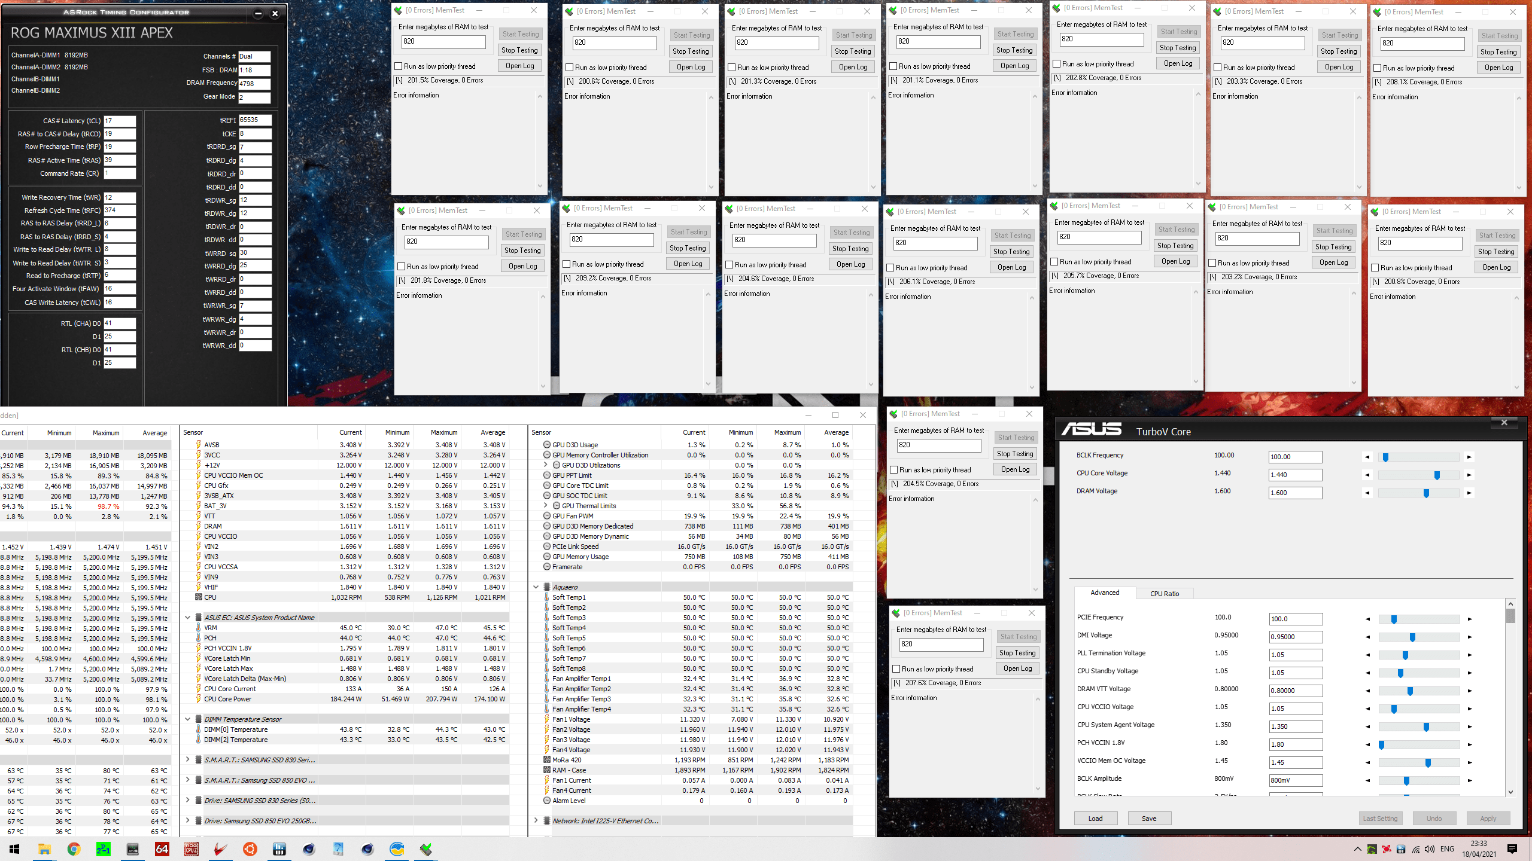Image resolution: width=1532 pixels, height=861 pixels.
Task: Click the CPU System Agent Voltage input field
Action: [x=1296, y=726]
